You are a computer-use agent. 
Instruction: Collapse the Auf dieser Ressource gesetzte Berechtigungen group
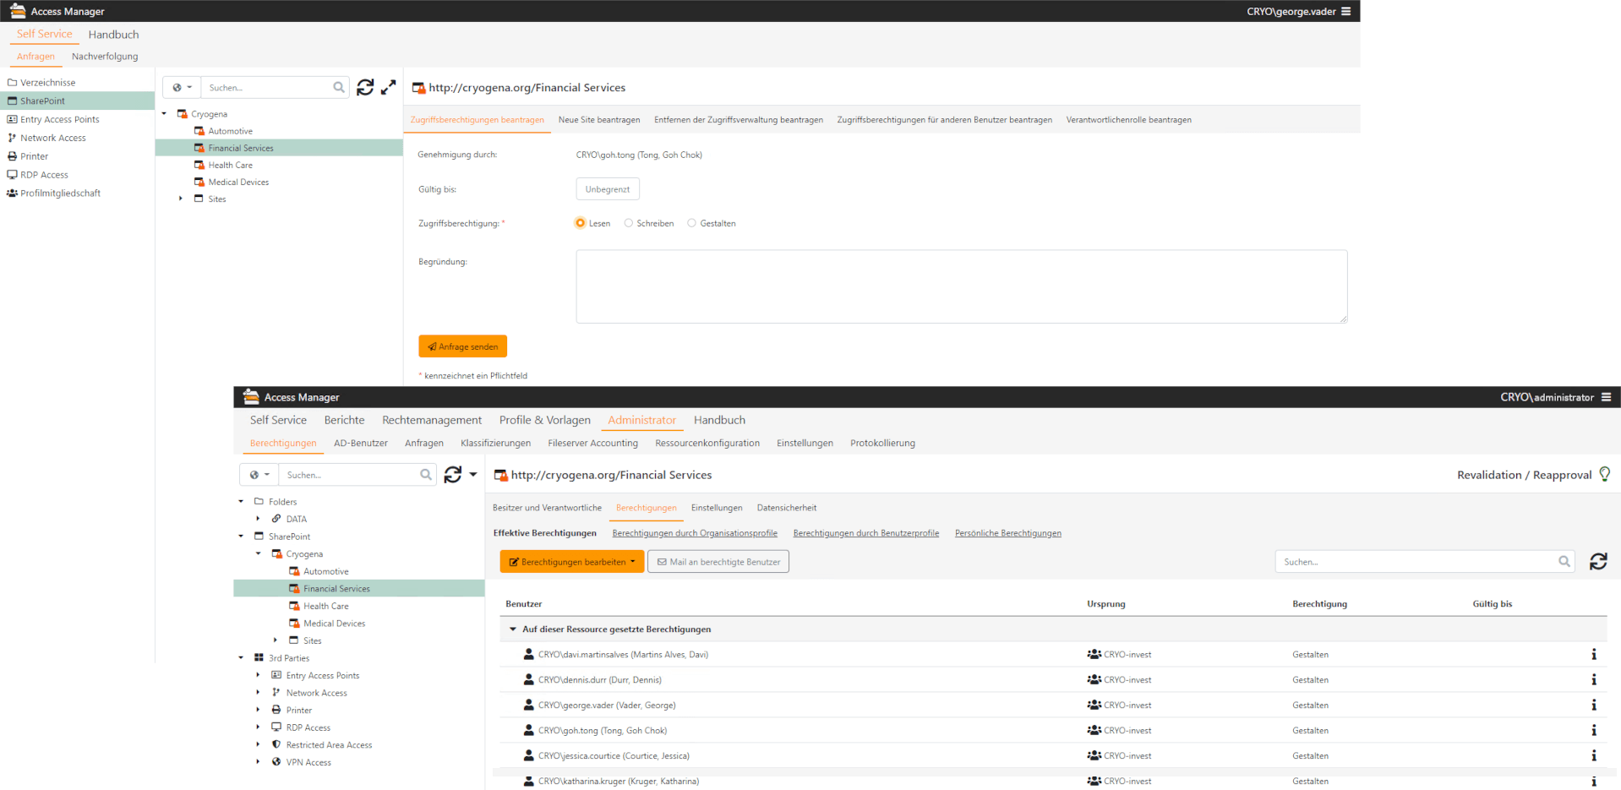click(513, 629)
